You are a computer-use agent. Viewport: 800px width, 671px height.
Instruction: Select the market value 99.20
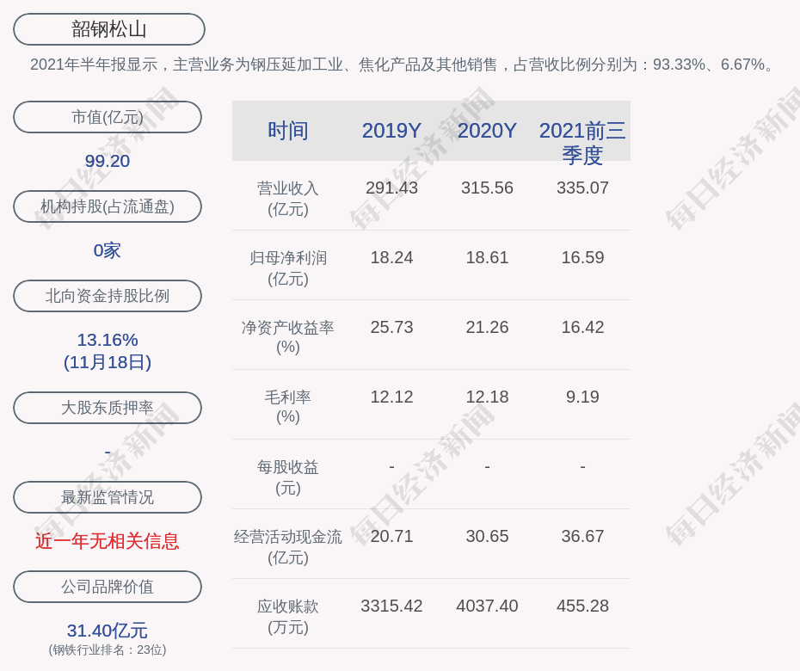point(108,161)
